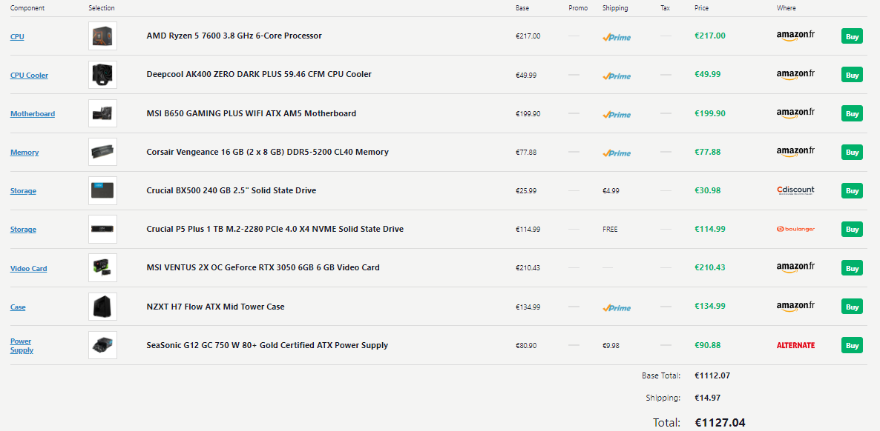Click the amazon.fr logo for the Video Card
The image size is (880, 431).
[795, 267]
